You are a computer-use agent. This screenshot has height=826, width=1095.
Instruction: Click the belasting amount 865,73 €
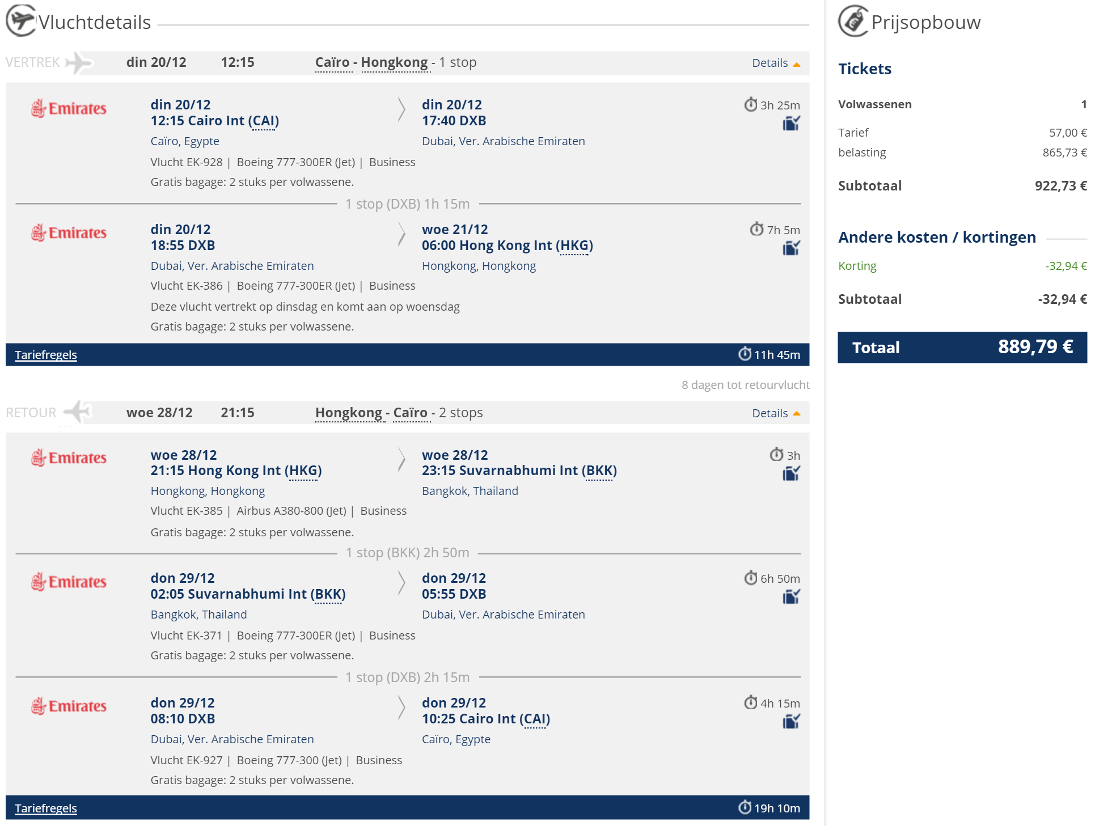1064,153
